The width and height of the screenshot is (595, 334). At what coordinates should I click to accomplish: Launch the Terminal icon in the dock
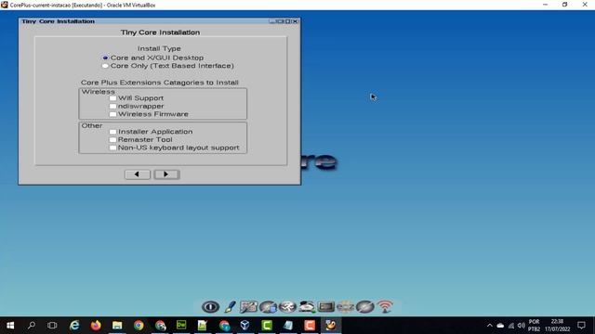[326, 307]
